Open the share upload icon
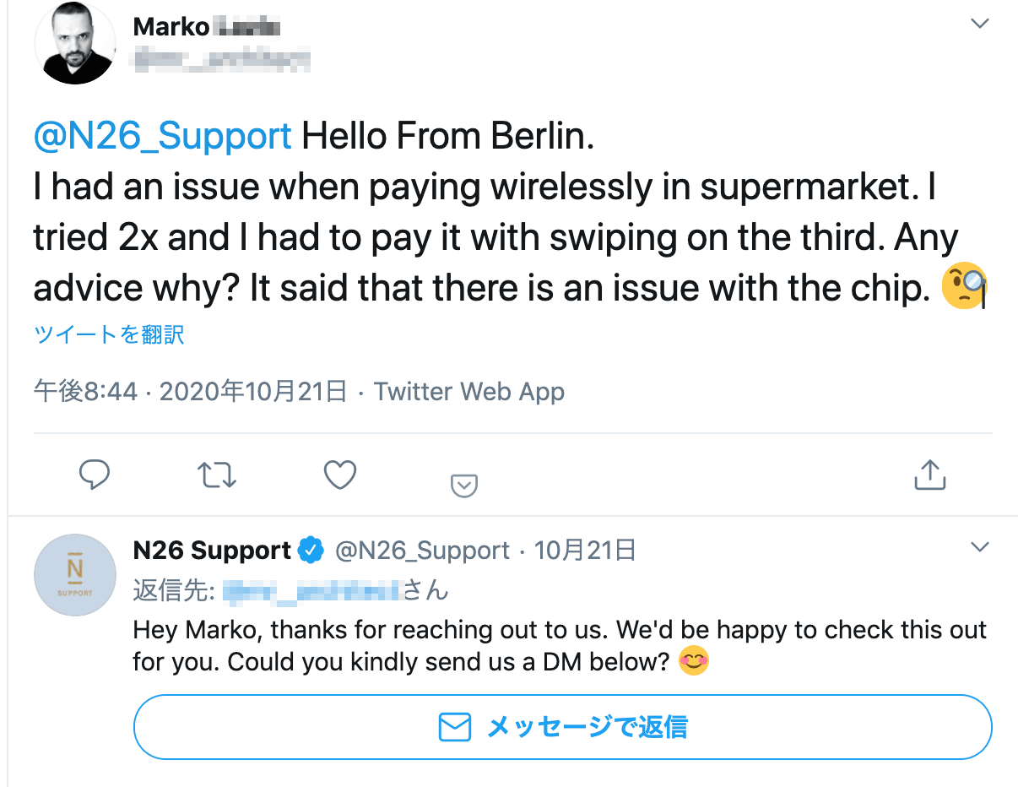The width and height of the screenshot is (1018, 787). (929, 475)
